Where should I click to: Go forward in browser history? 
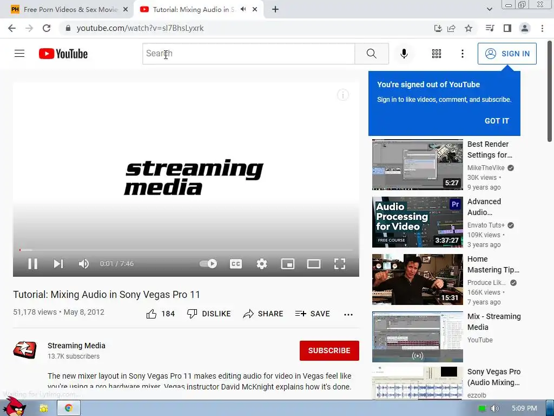click(x=29, y=28)
